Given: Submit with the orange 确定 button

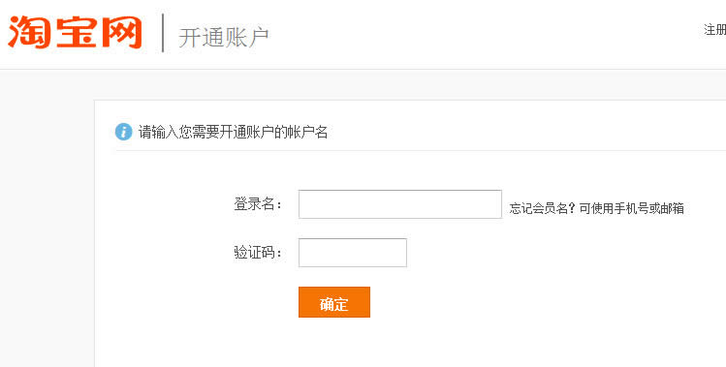Looking at the screenshot, I should [x=334, y=302].
